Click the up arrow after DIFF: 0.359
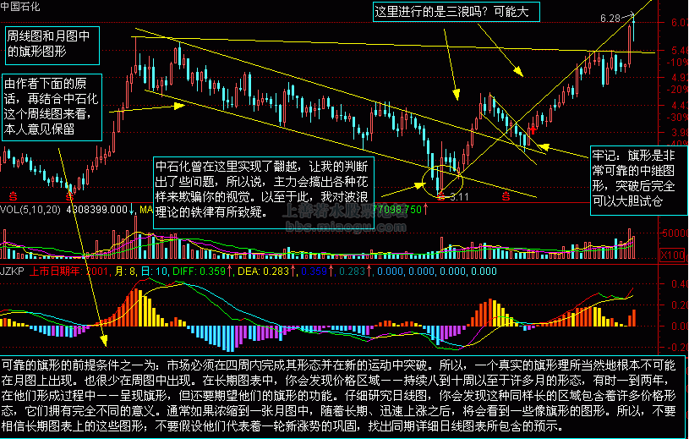This screenshot has height=439, width=689. pos(229,272)
